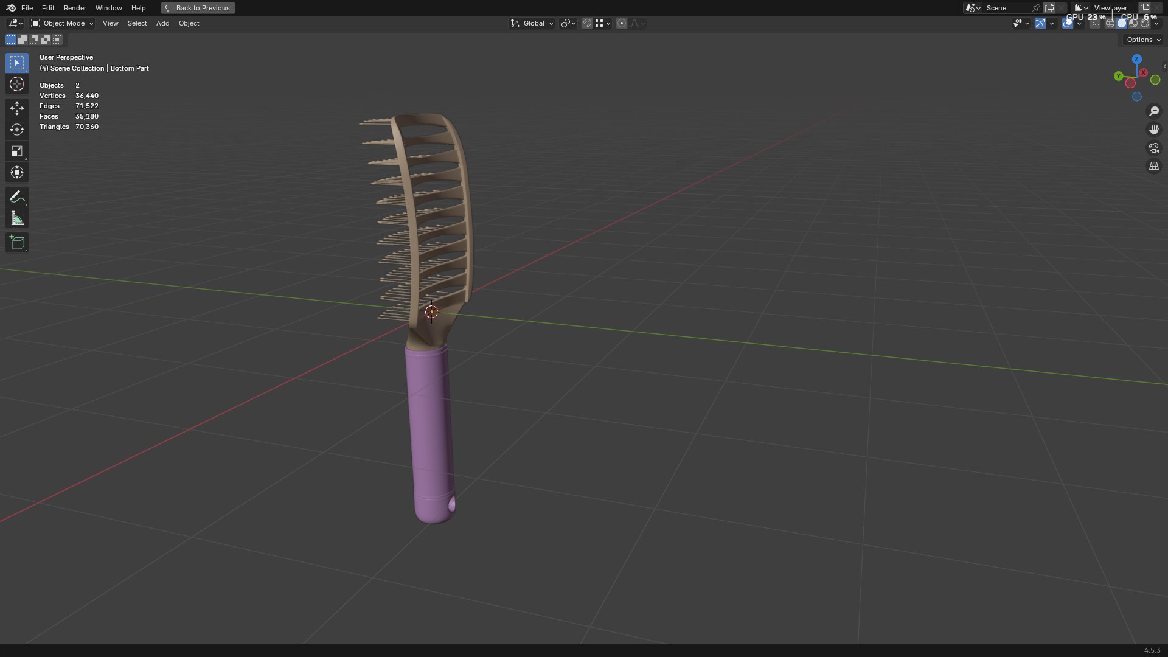Toggle proportional editing
This screenshot has height=657, width=1168.
click(621, 23)
